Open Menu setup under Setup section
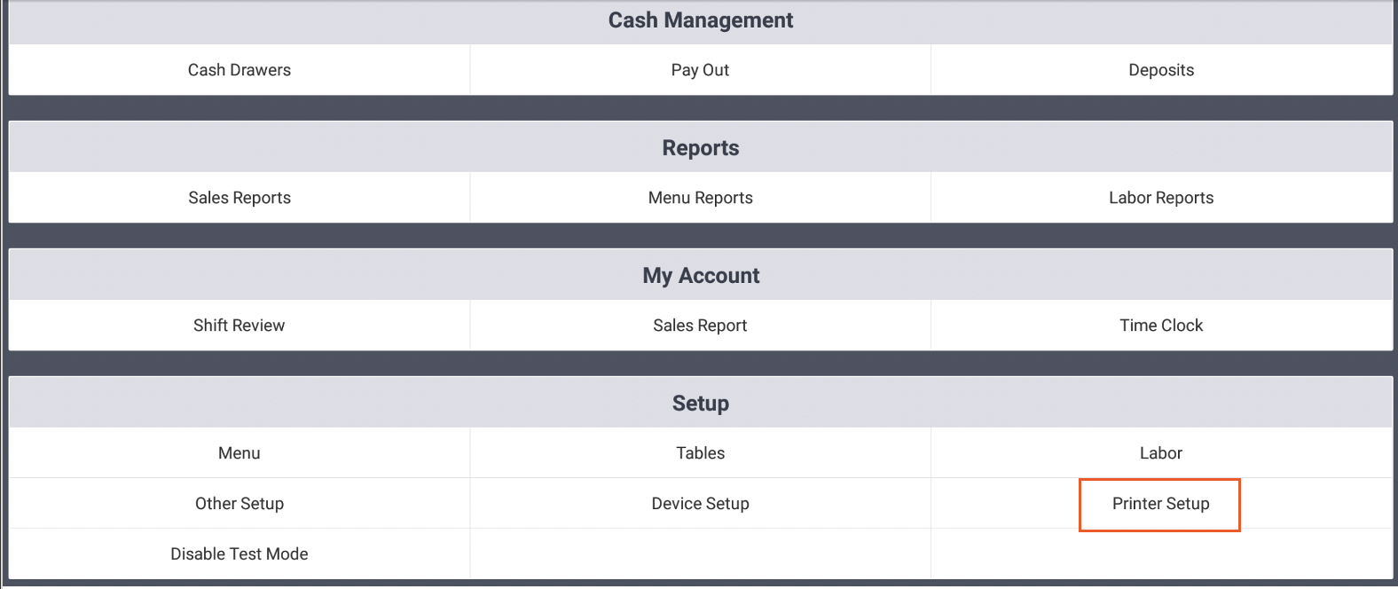This screenshot has height=589, width=1398. [240, 453]
